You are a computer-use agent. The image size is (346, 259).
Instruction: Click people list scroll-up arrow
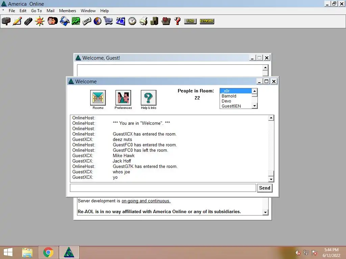coord(254,91)
